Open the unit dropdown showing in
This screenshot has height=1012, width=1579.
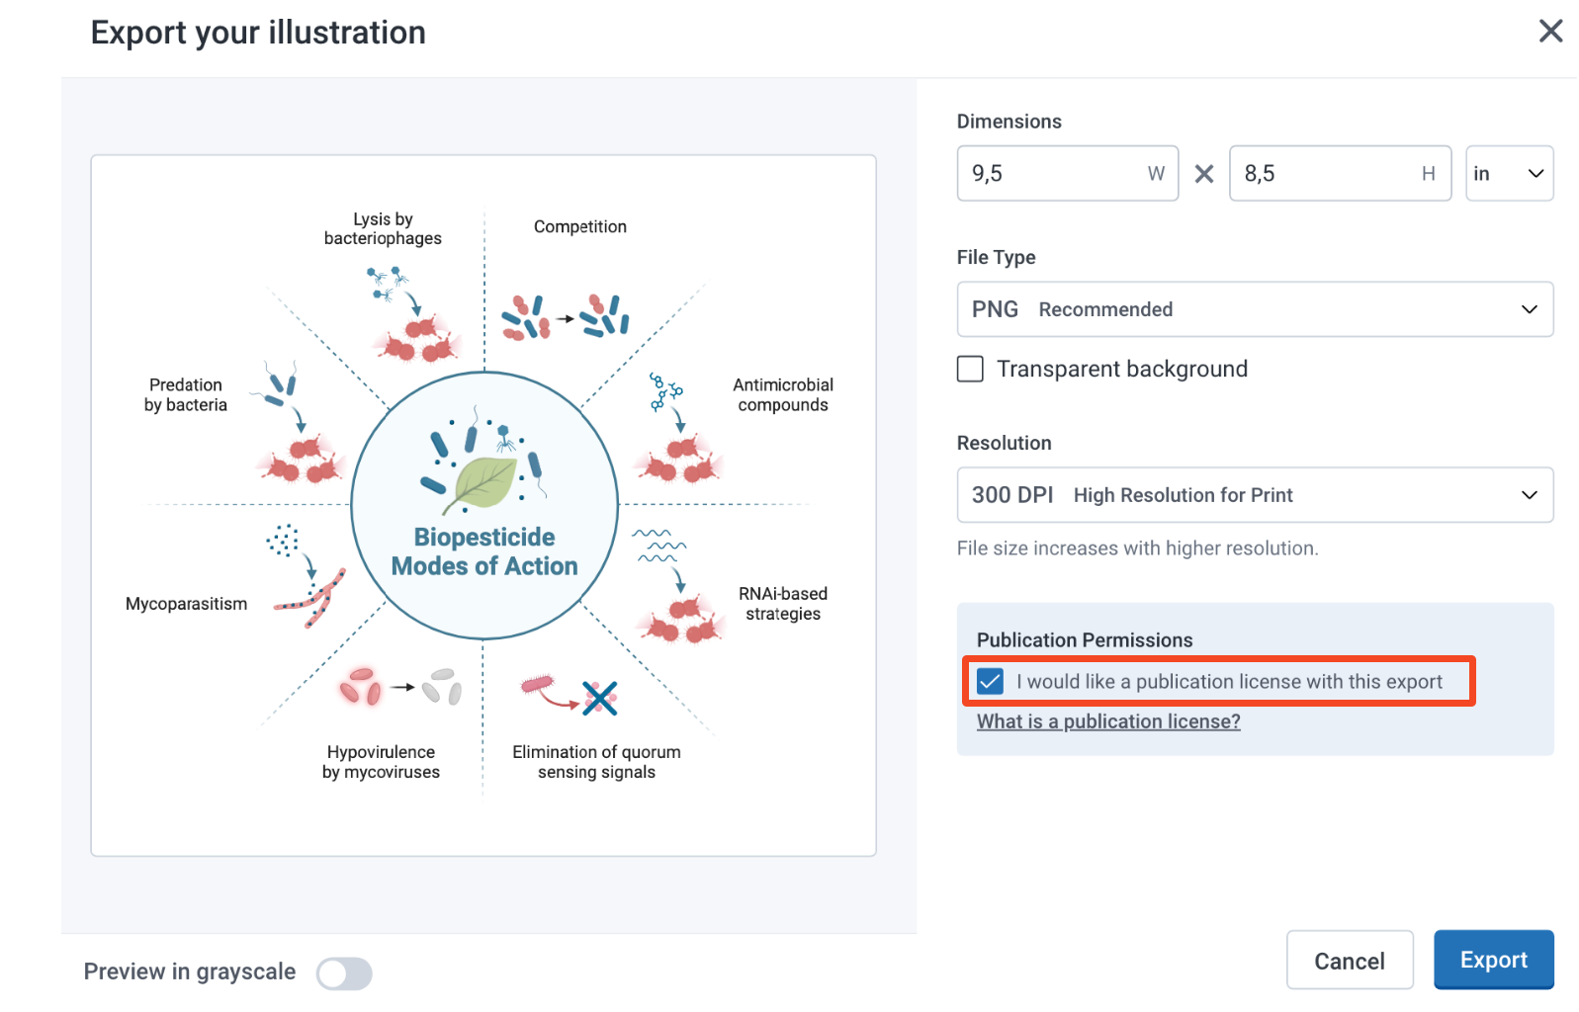coord(1509,174)
